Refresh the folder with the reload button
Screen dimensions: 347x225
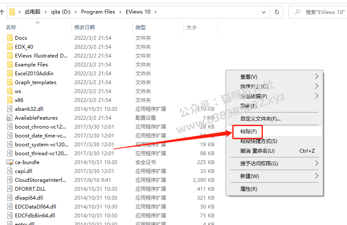[276, 12]
